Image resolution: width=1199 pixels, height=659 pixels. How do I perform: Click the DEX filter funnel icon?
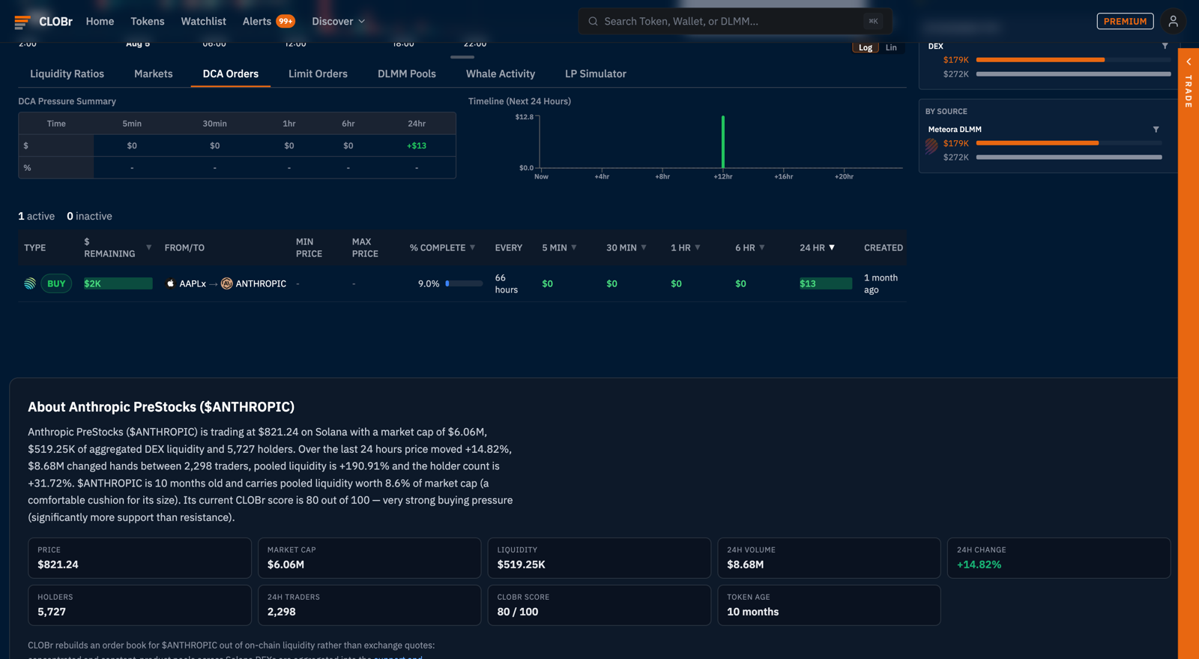(1165, 46)
